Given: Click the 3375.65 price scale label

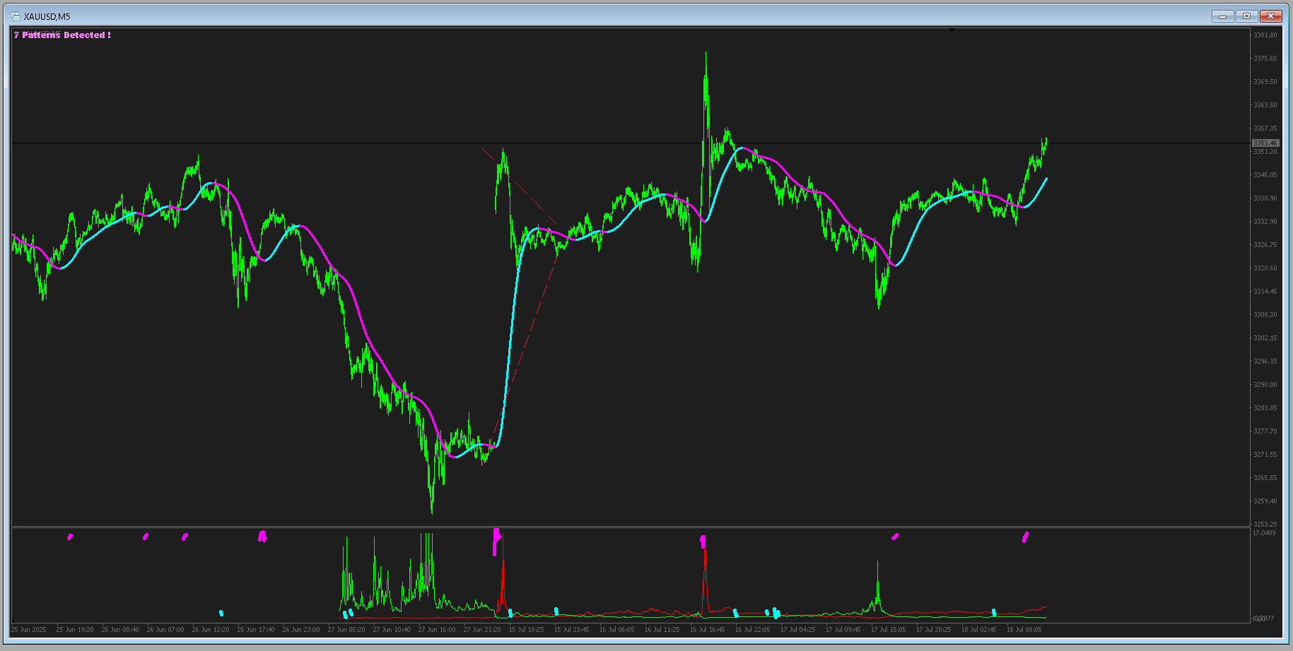Looking at the screenshot, I should point(1265,59).
